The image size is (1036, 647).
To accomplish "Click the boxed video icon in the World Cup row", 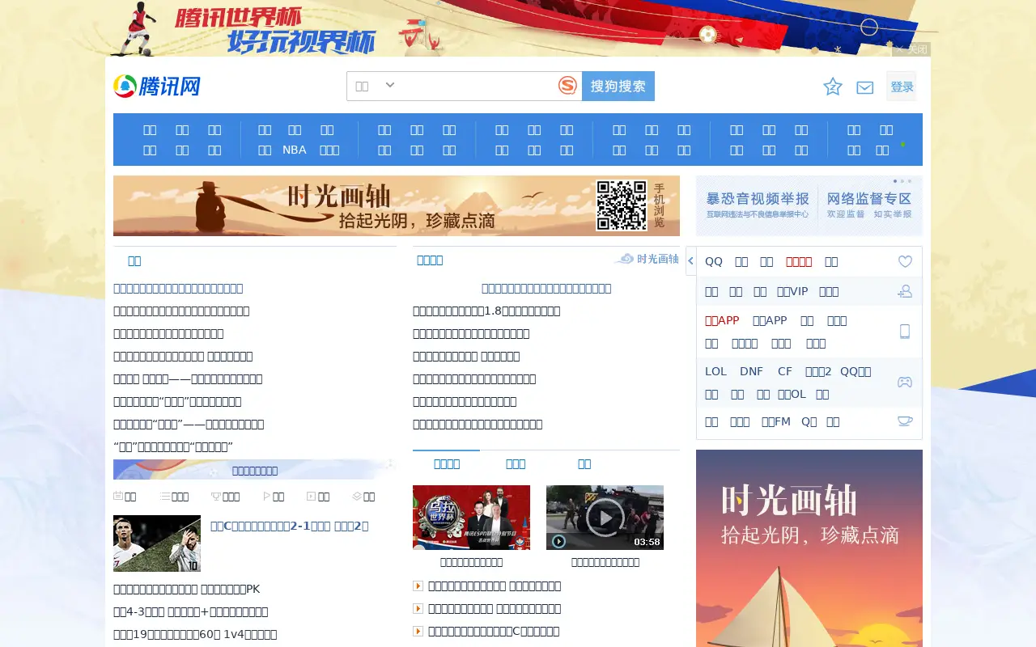I will tap(312, 496).
